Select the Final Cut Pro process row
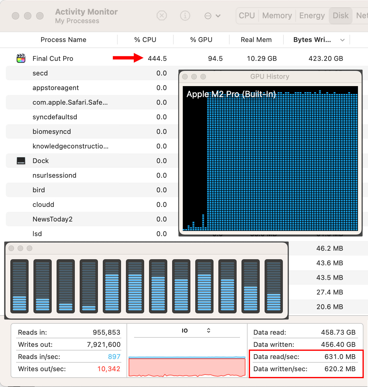Image resolution: width=368 pixels, height=387 pixels. 184,58
